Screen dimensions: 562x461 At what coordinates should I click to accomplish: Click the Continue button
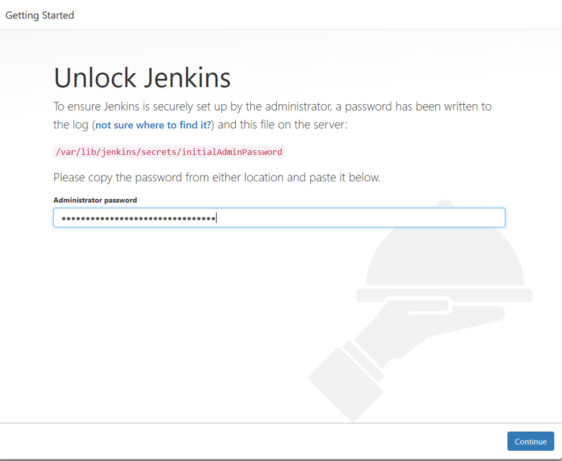[530, 441]
